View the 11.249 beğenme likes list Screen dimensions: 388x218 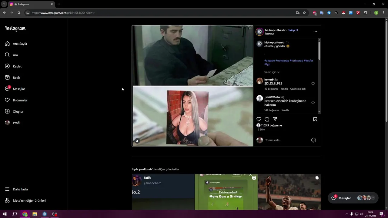click(x=272, y=125)
